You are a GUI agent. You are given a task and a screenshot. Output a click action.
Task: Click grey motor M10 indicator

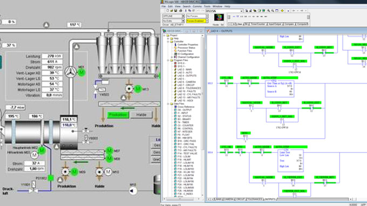pos(108,172)
